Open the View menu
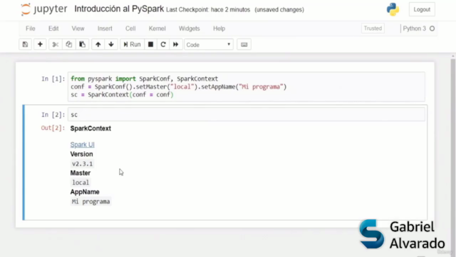 [x=78, y=29]
